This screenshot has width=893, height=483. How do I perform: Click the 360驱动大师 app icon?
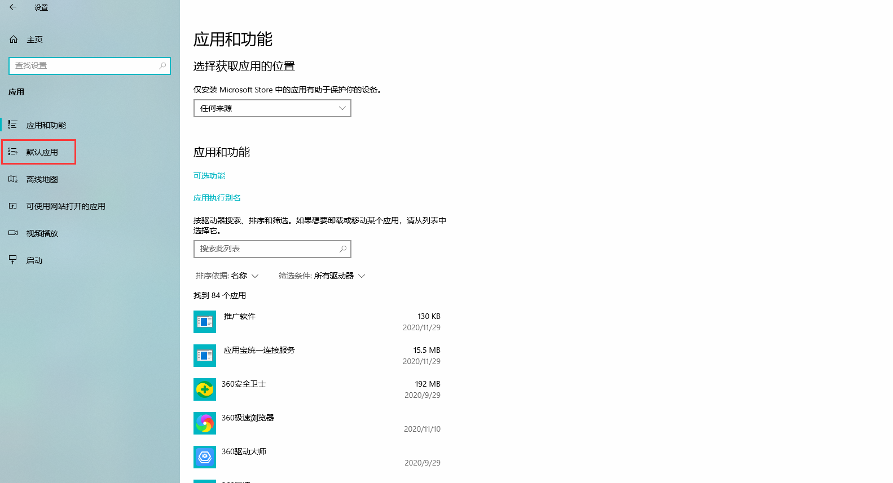[x=205, y=457]
